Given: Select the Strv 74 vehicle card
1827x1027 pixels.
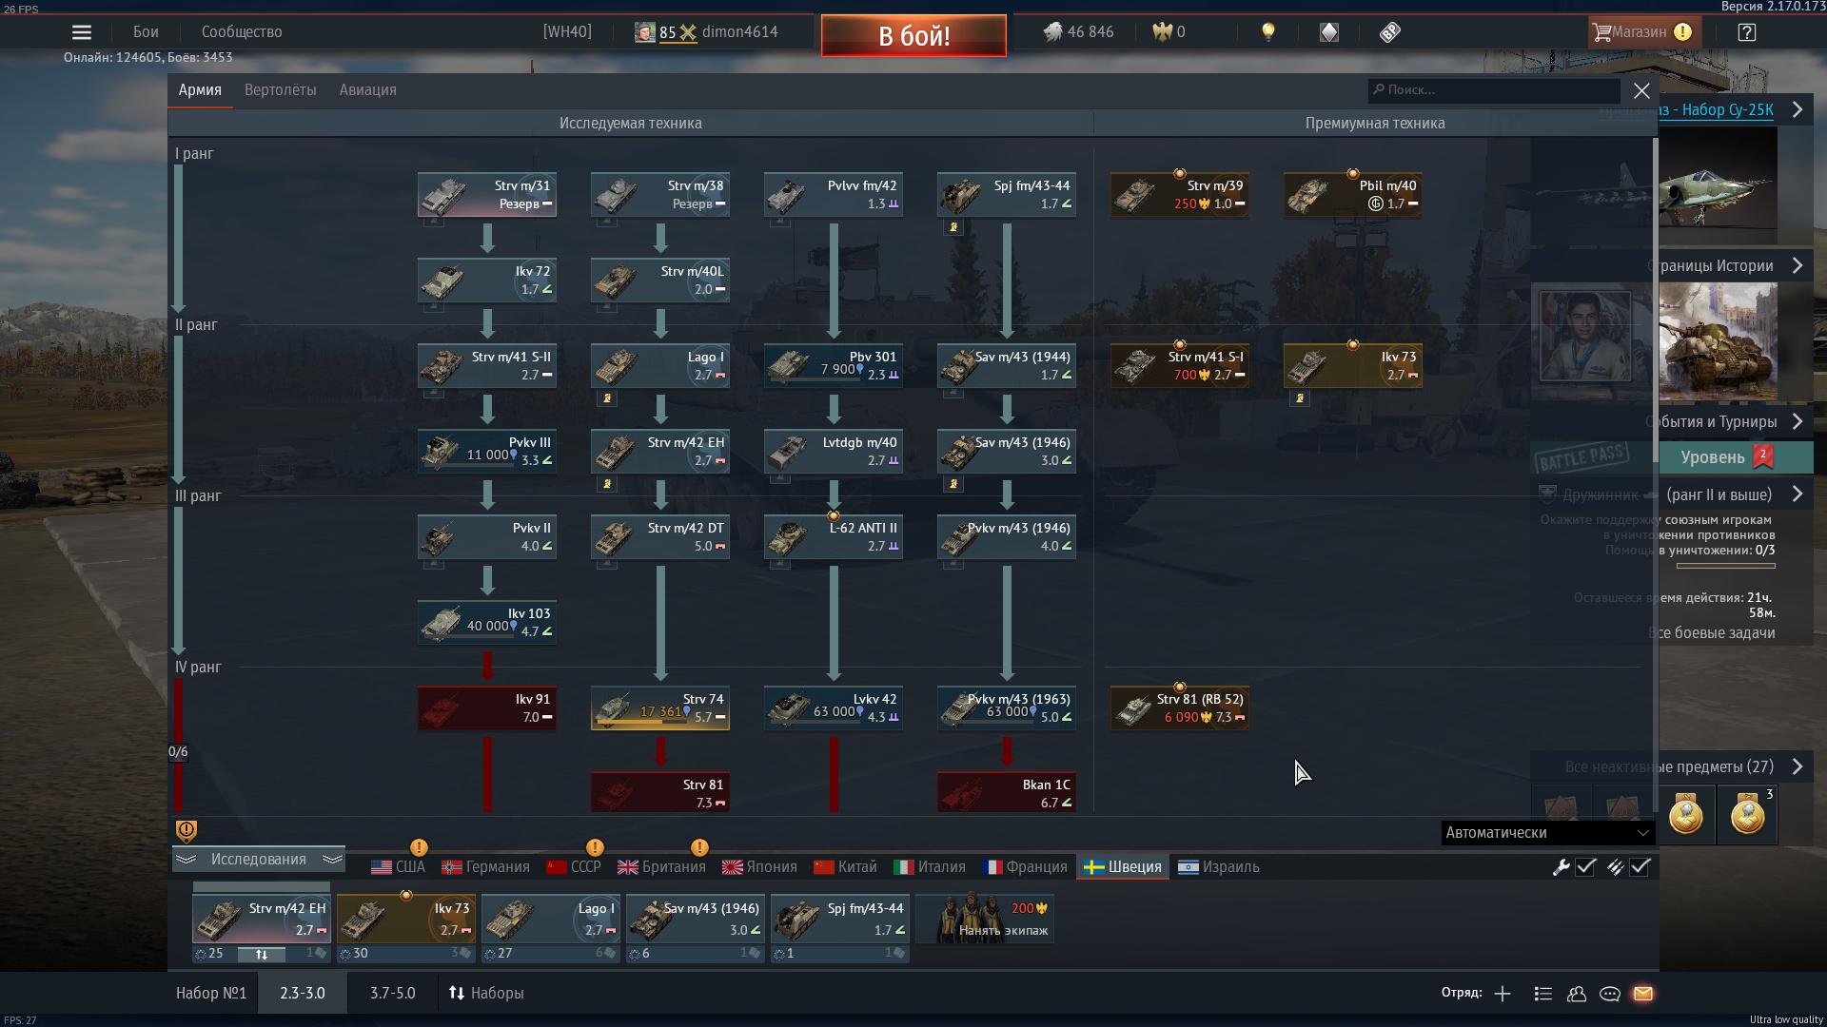Looking at the screenshot, I should click(x=660, y=708).
